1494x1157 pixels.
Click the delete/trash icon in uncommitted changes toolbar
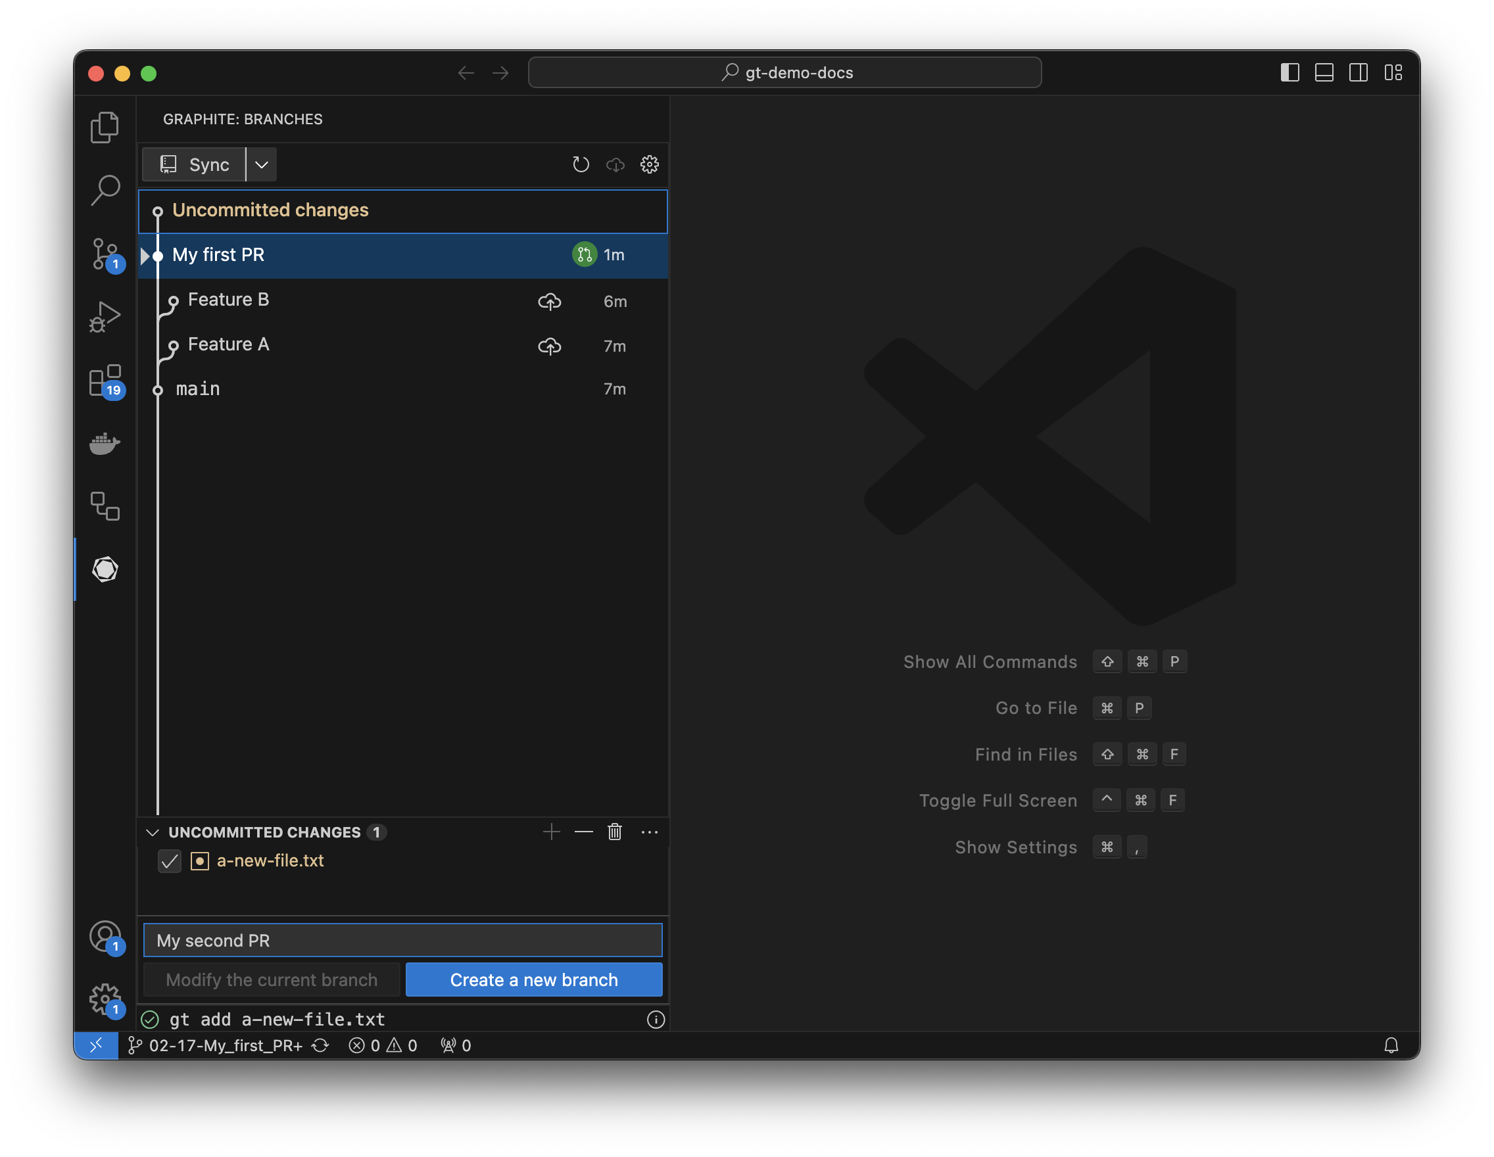pos(615,832)
